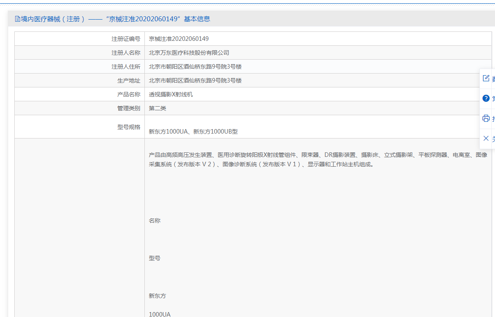The image size is (495, 317).
Task: Click the 注册人住所 label cell
Action: click(x=79, y=67)
